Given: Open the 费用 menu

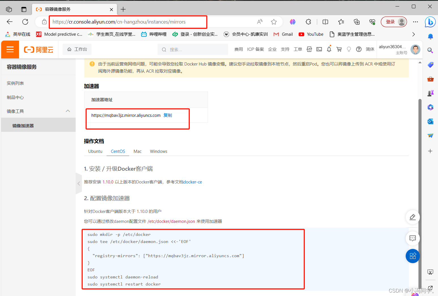Looking at the screenshot, I should pyautogui.click(x=239, y=49).
